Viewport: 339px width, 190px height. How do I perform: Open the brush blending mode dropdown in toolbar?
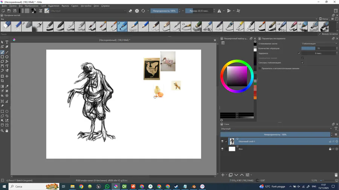pyautogui.click(x=87, y=11)
